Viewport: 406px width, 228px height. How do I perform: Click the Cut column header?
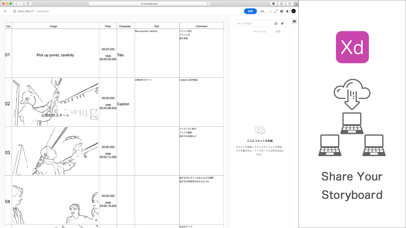pos(8,26)
